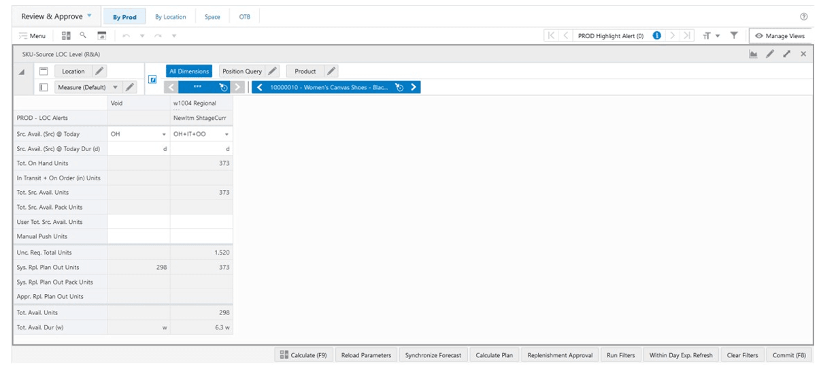Image resolution: width=821 pixels, height=373 pixels.
Task: Click Commit (F8) button
Action: tap(789, 355)
